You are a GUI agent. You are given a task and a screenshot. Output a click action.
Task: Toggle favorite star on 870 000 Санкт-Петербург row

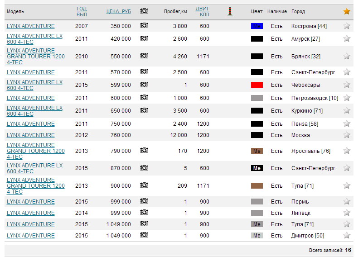click(347, 168)
